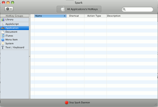158x107 pixels.
Task: Click the sidebar split divider handle
Action: pos(30,57)
